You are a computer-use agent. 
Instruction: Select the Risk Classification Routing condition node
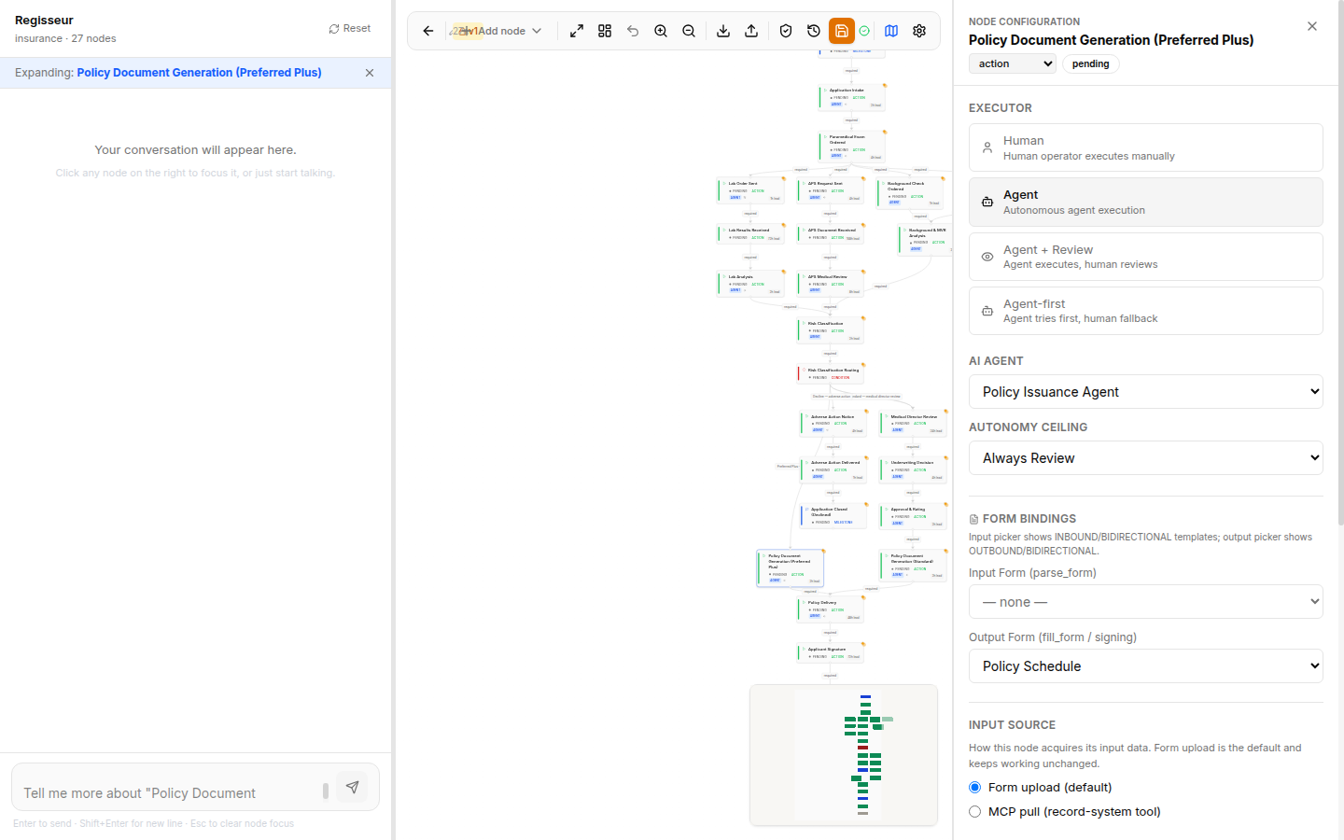(831, 373)
